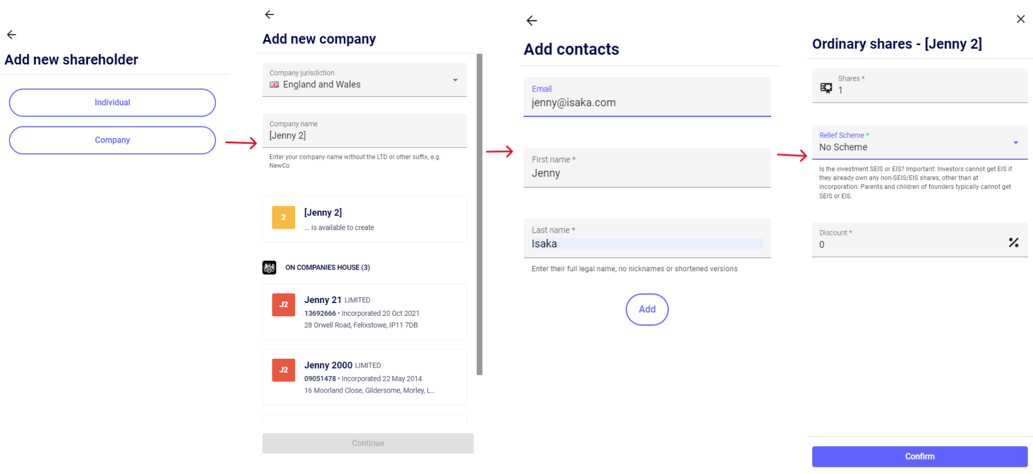Select Jenny 2000 Limited from Companies House

coord(365,377)
